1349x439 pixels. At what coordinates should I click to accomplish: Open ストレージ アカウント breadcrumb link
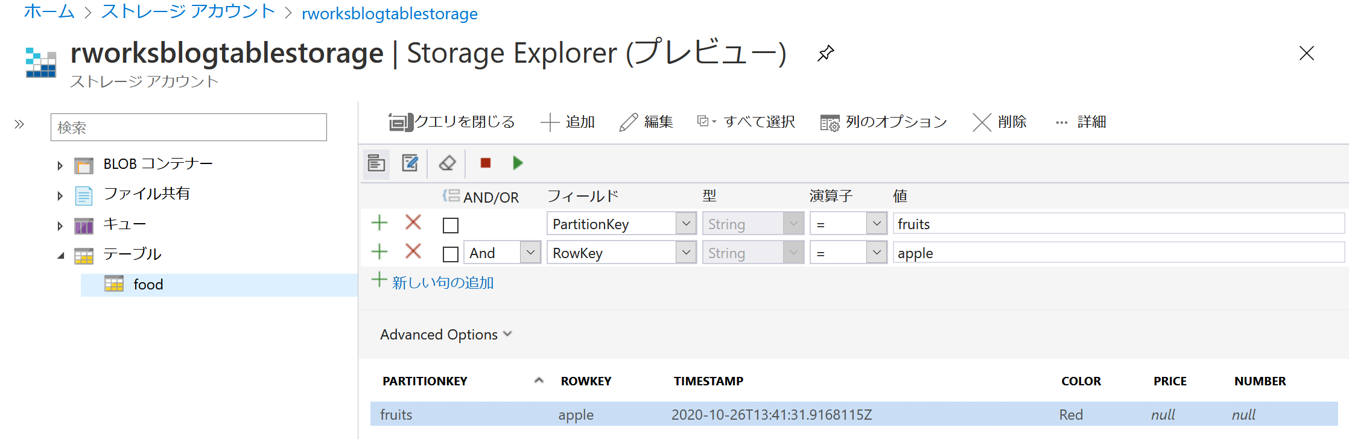(x=188, y=11)
